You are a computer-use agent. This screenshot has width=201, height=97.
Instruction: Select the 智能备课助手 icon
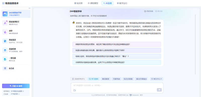(5, 23)
